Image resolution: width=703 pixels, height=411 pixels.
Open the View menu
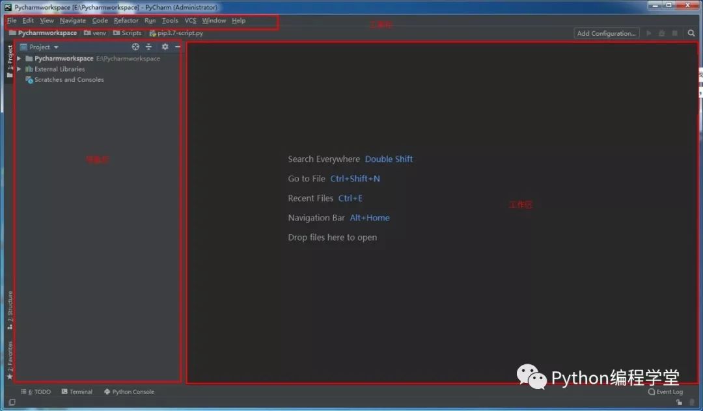point(47,21)
